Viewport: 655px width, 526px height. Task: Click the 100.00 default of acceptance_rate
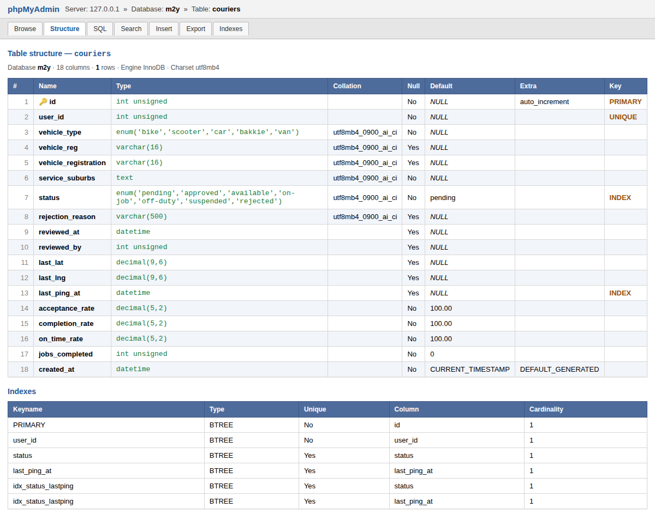pos(441,309)
